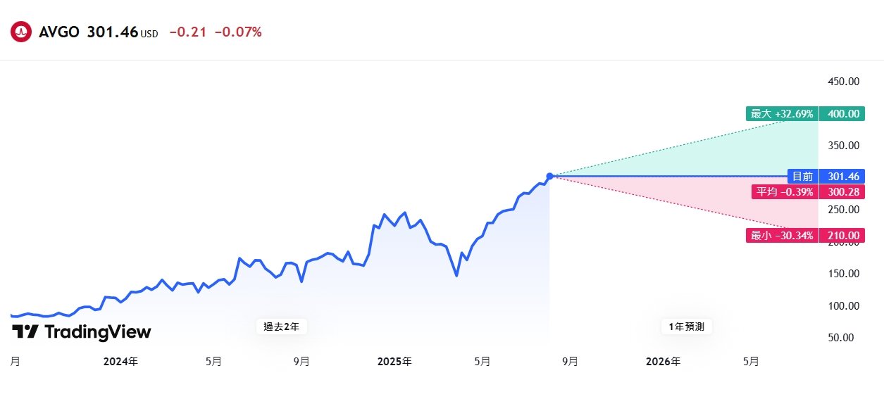Click the 2024年 time axis label

coord(120,362)
